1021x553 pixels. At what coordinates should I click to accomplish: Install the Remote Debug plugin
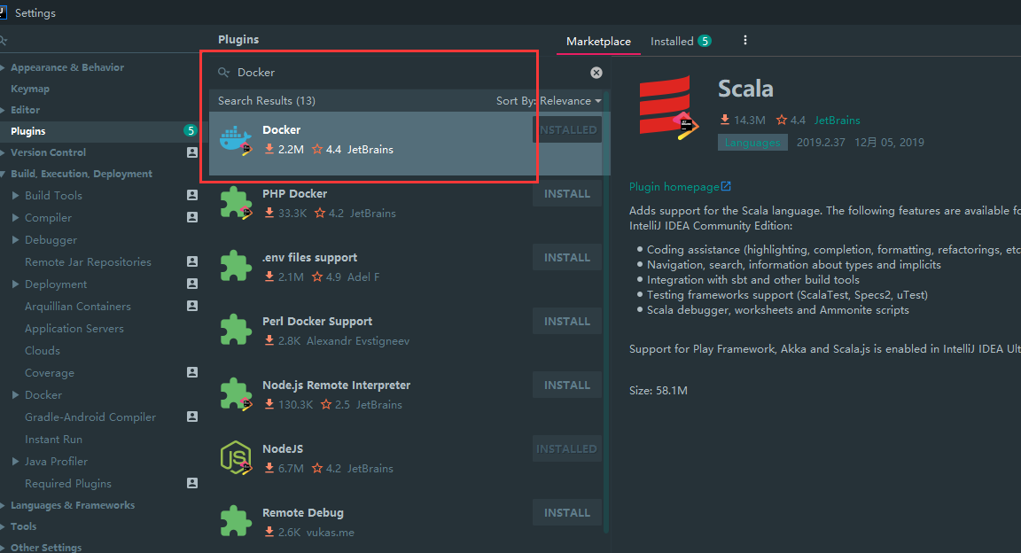(x=566, y=513)
